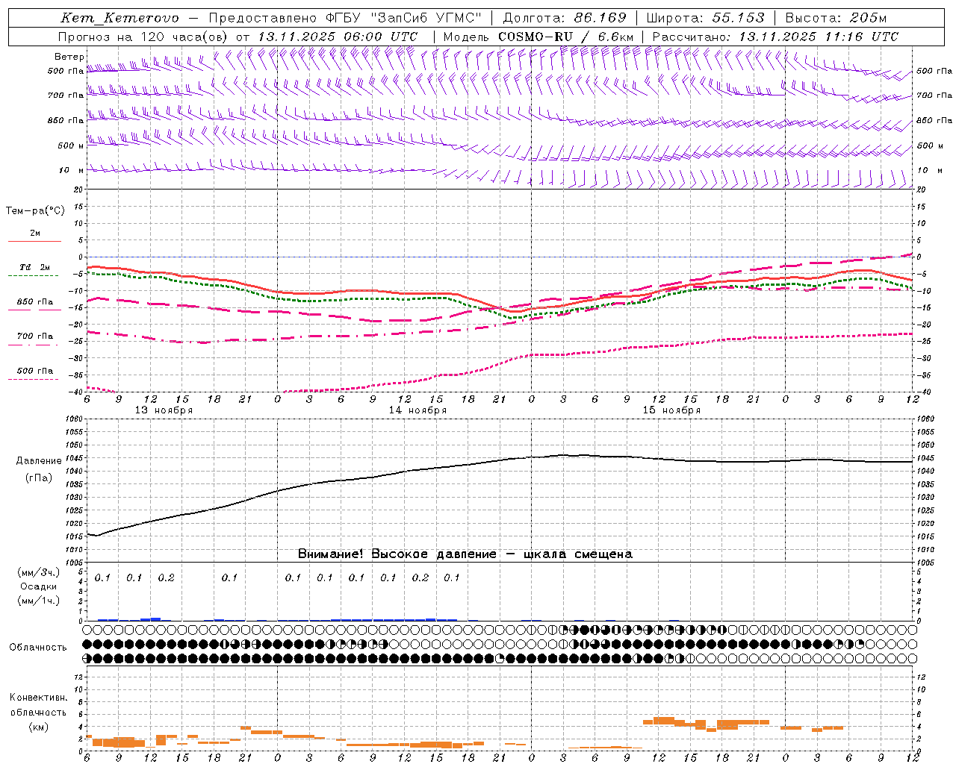Click the "Давление" pressure panel label
The image size is (956, 764).
[39, 461]
